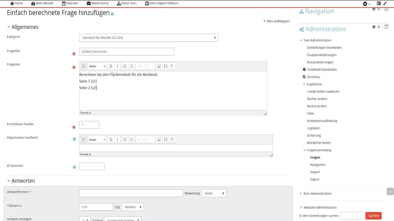Click the hide blocks icon in top bar
394x221 pixels.
tap(379, 4)
